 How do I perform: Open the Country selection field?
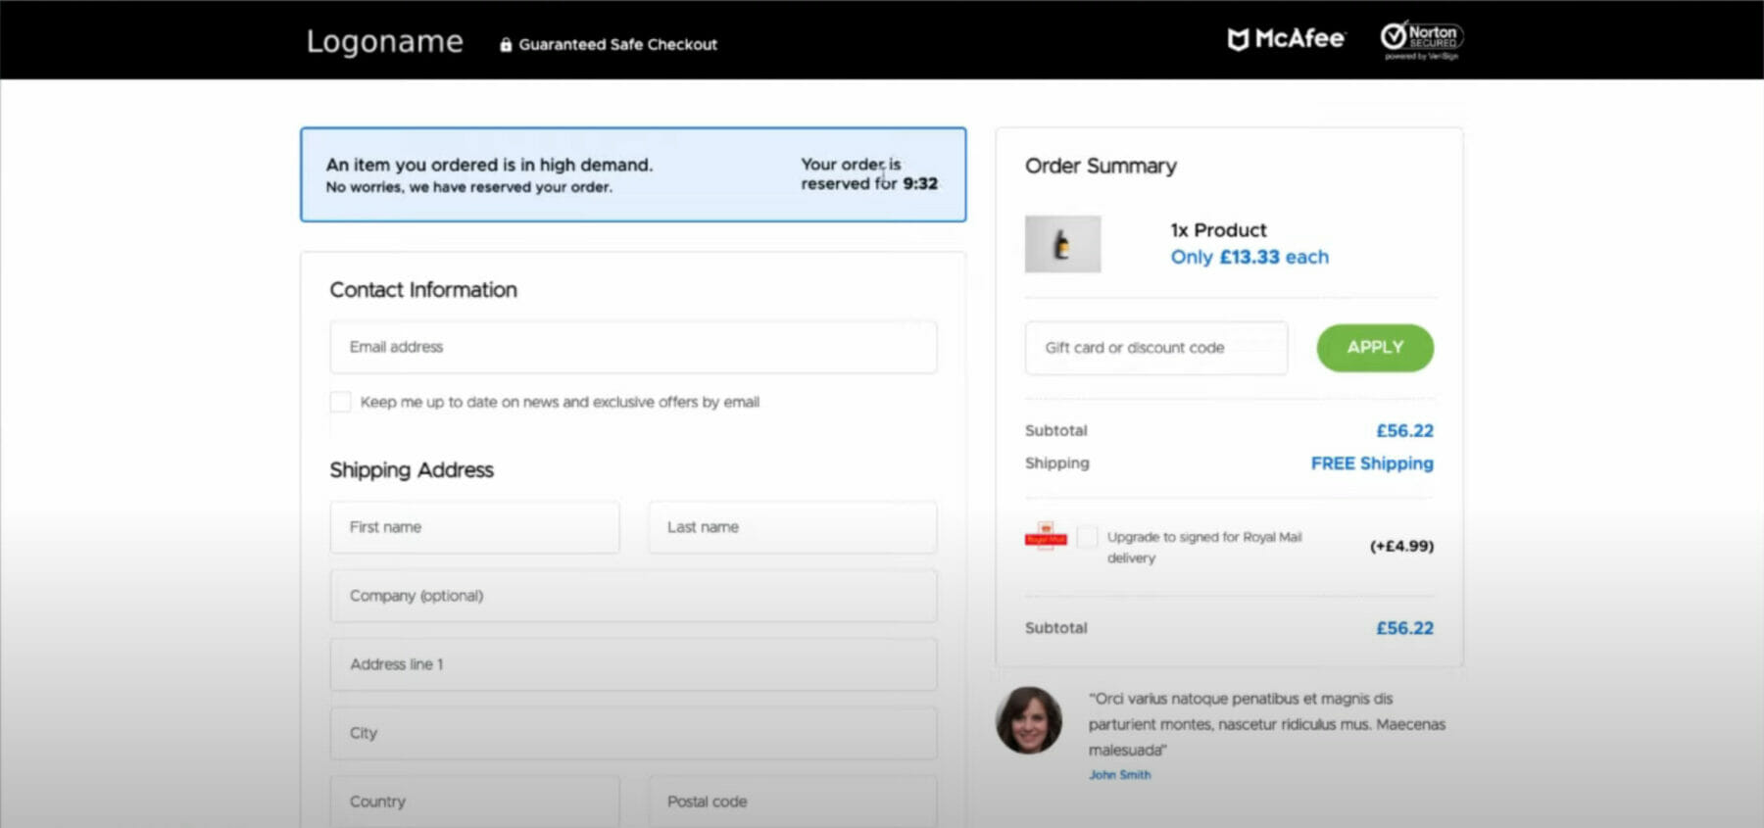[x=474, y=802]
